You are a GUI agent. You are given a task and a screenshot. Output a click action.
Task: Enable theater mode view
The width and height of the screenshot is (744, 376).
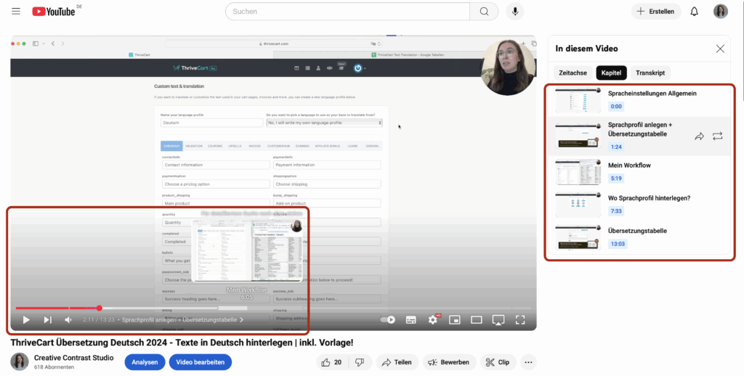click(477, 320)
